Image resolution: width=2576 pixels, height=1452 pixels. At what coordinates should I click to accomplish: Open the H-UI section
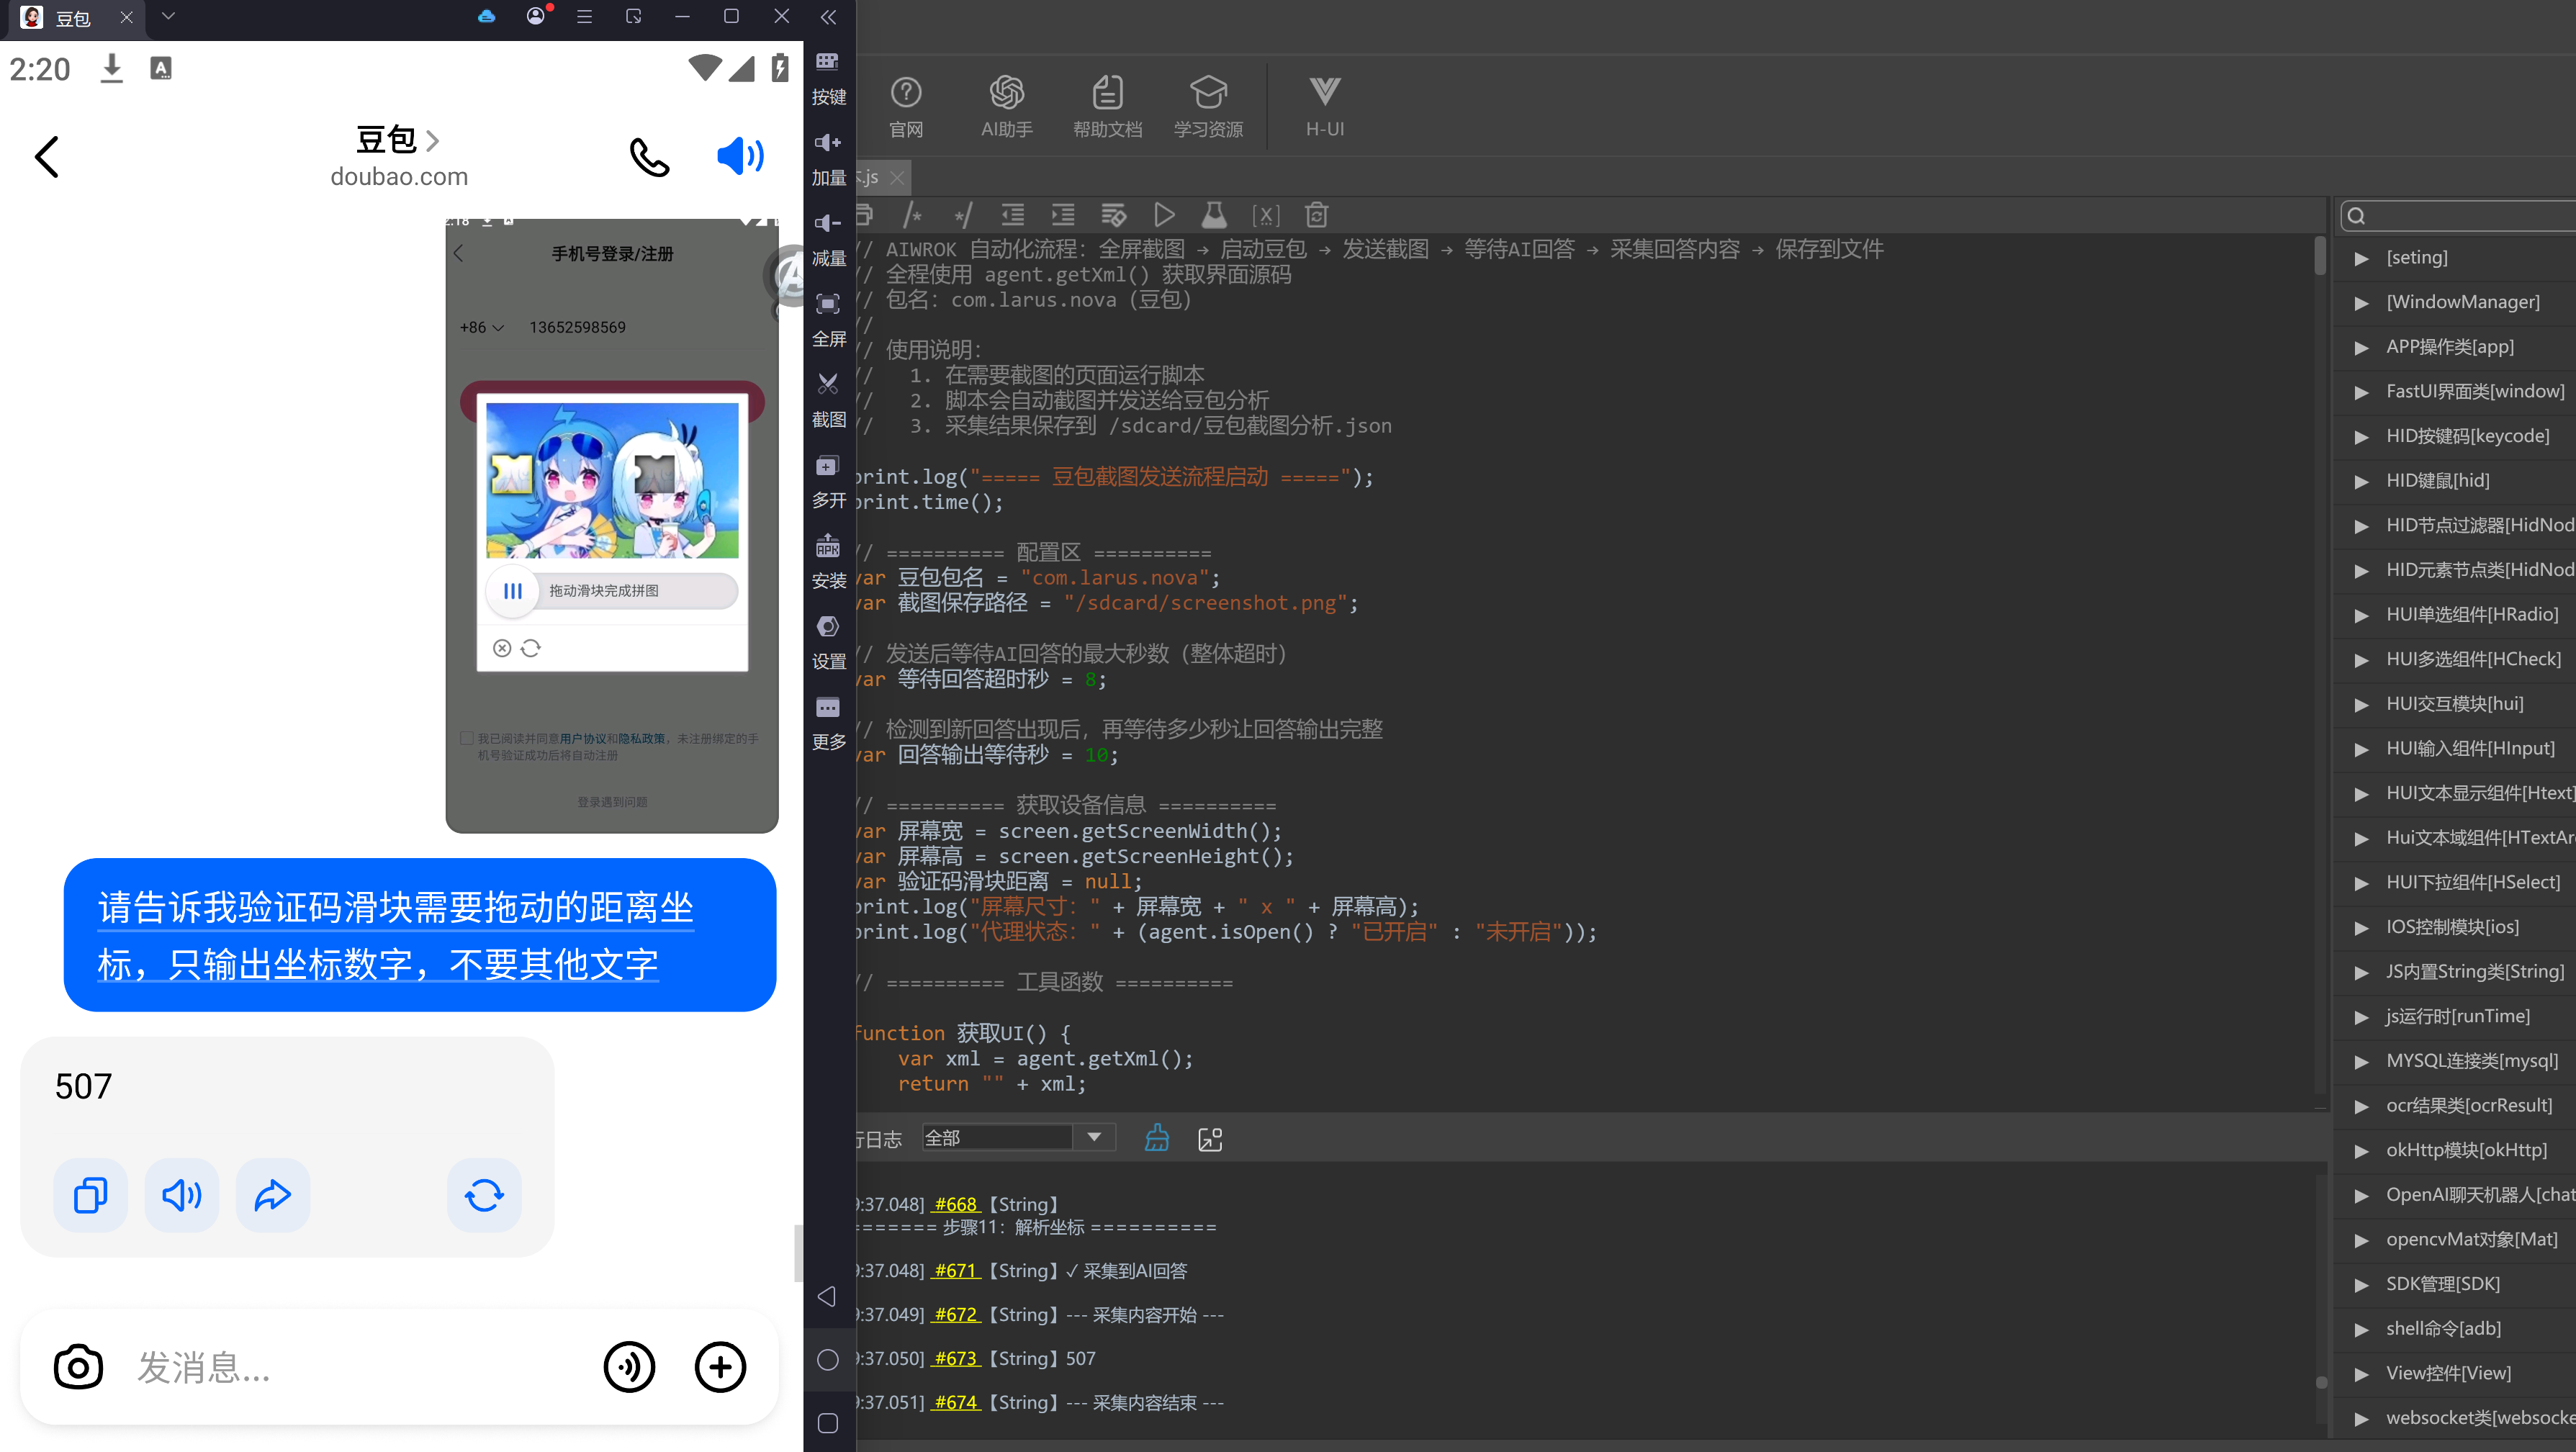(x=1324, y=107)
